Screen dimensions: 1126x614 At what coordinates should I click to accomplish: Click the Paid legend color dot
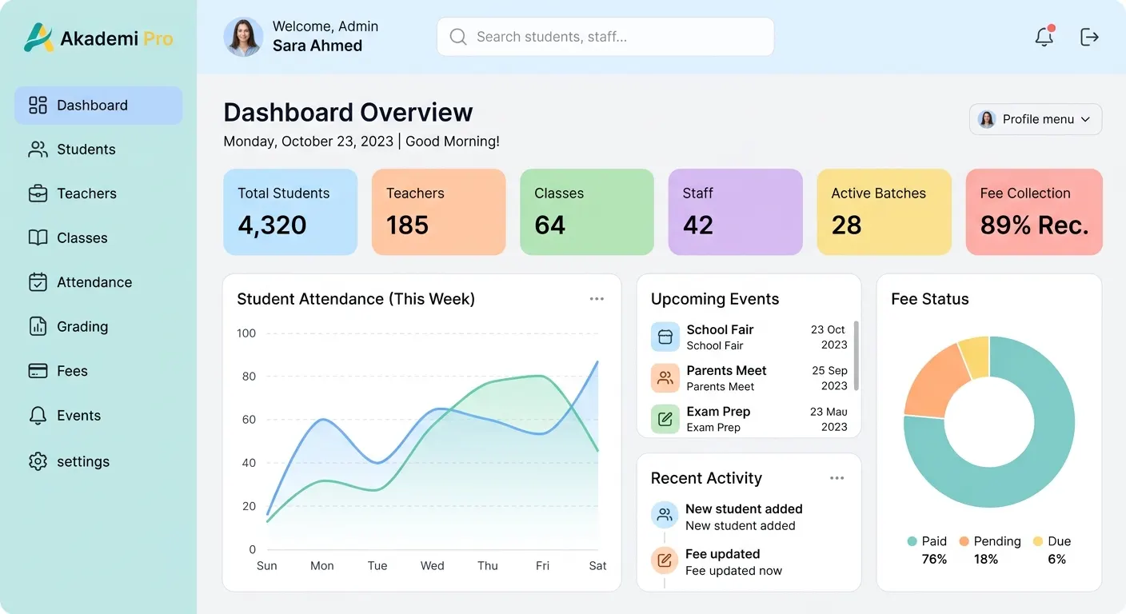click(912, 541)
